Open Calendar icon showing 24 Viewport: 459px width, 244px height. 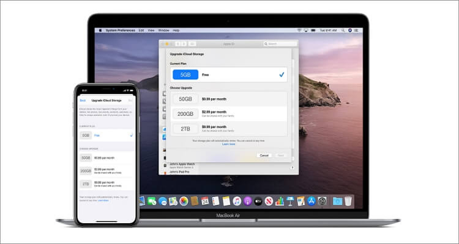tap(205, 201)
